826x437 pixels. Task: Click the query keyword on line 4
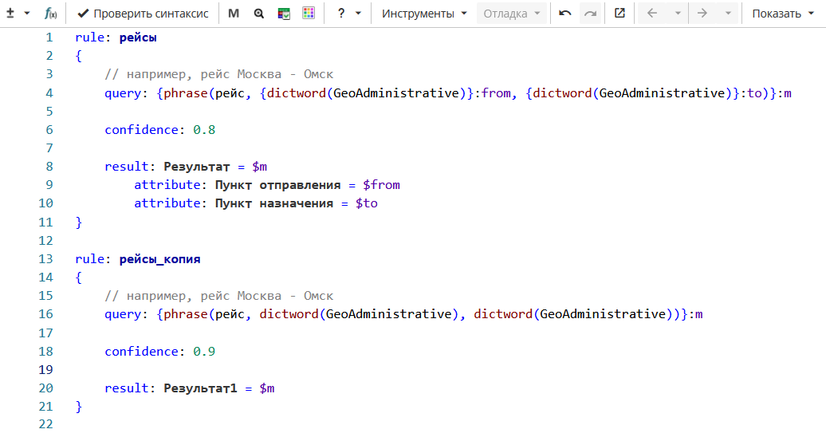124,93
